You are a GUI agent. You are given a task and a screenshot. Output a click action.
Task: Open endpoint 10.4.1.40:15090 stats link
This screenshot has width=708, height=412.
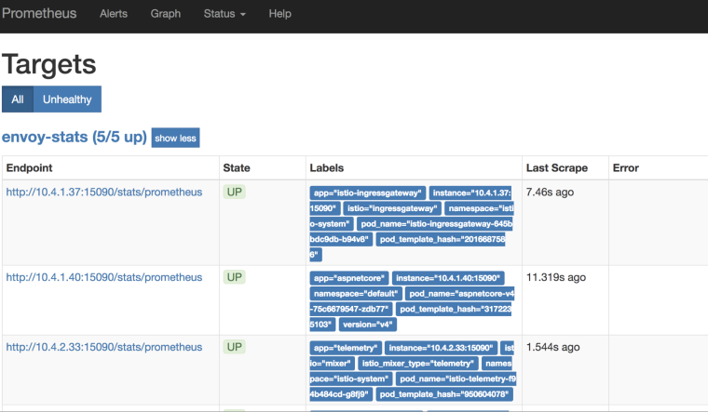coord(103,277)
